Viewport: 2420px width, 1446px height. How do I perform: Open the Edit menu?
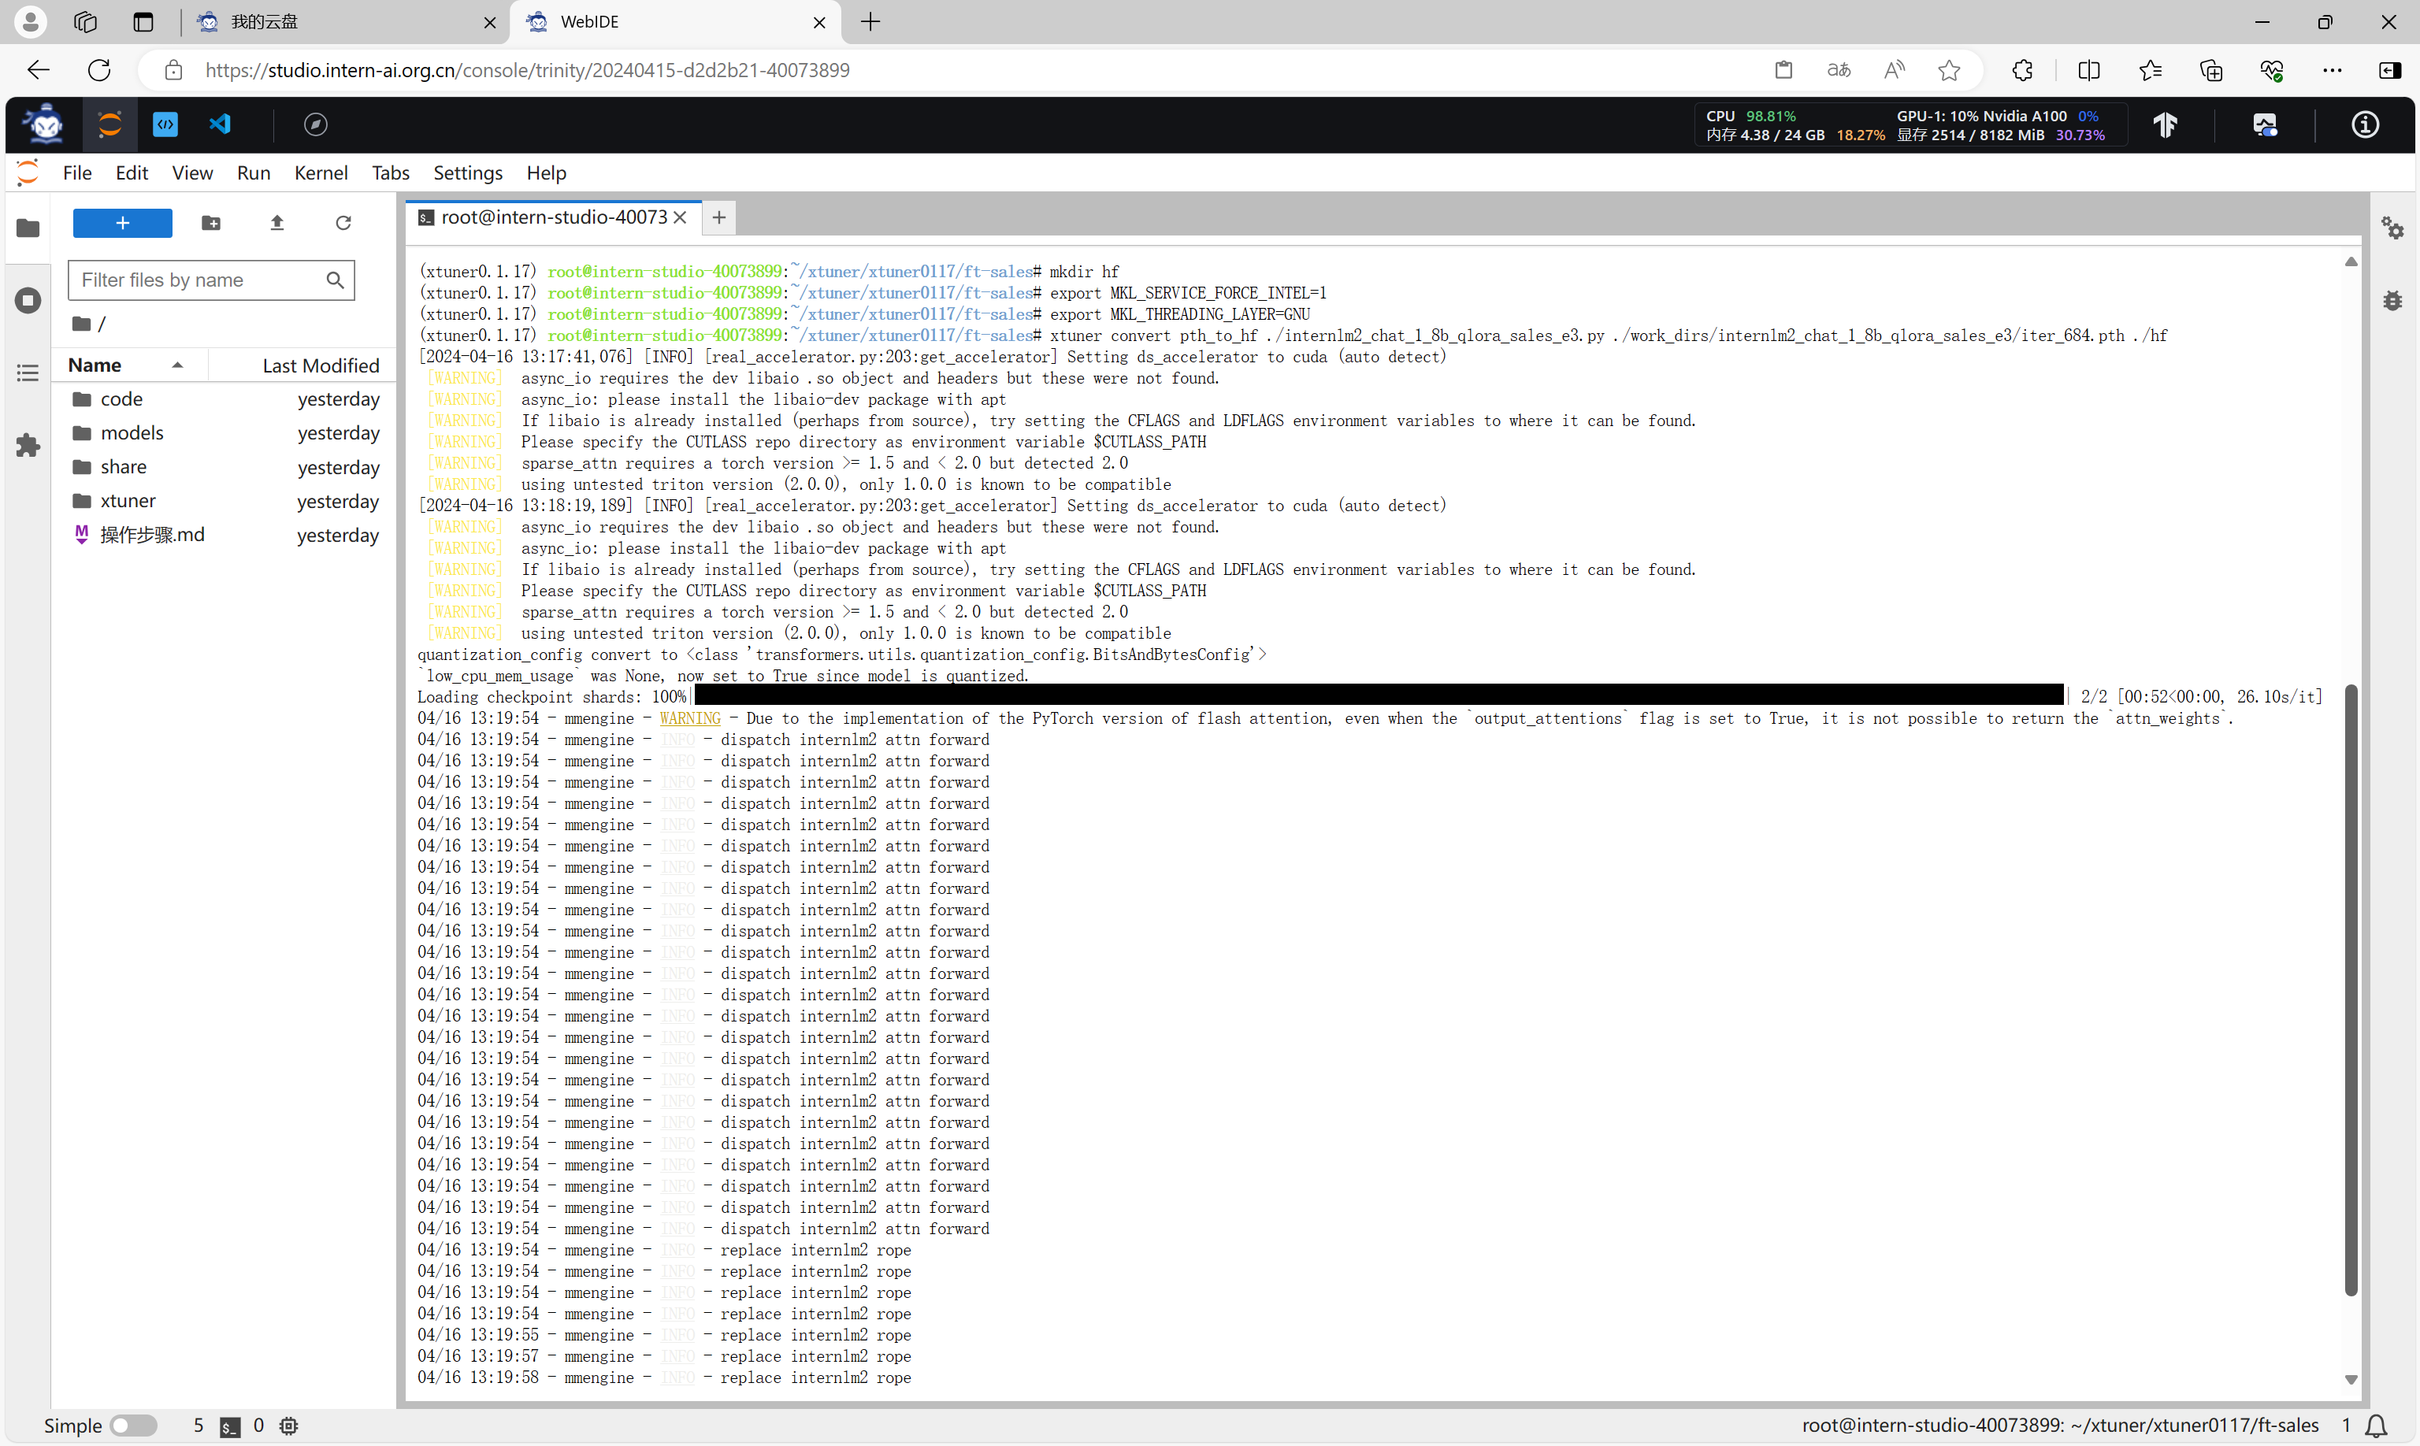pyautogui.click(x=132, y=172)
